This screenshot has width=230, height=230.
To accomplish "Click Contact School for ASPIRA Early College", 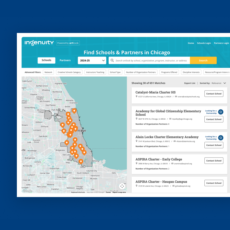I will (x=214, y=161).
